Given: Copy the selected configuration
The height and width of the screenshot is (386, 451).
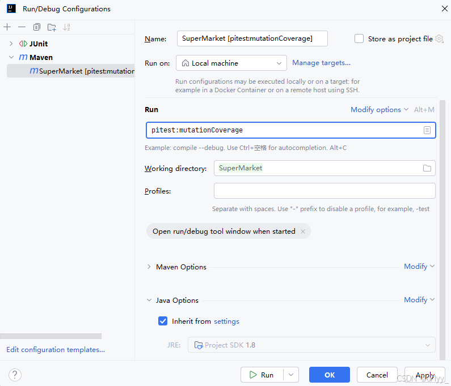Looking at the screenshot, I should point(36,27).
